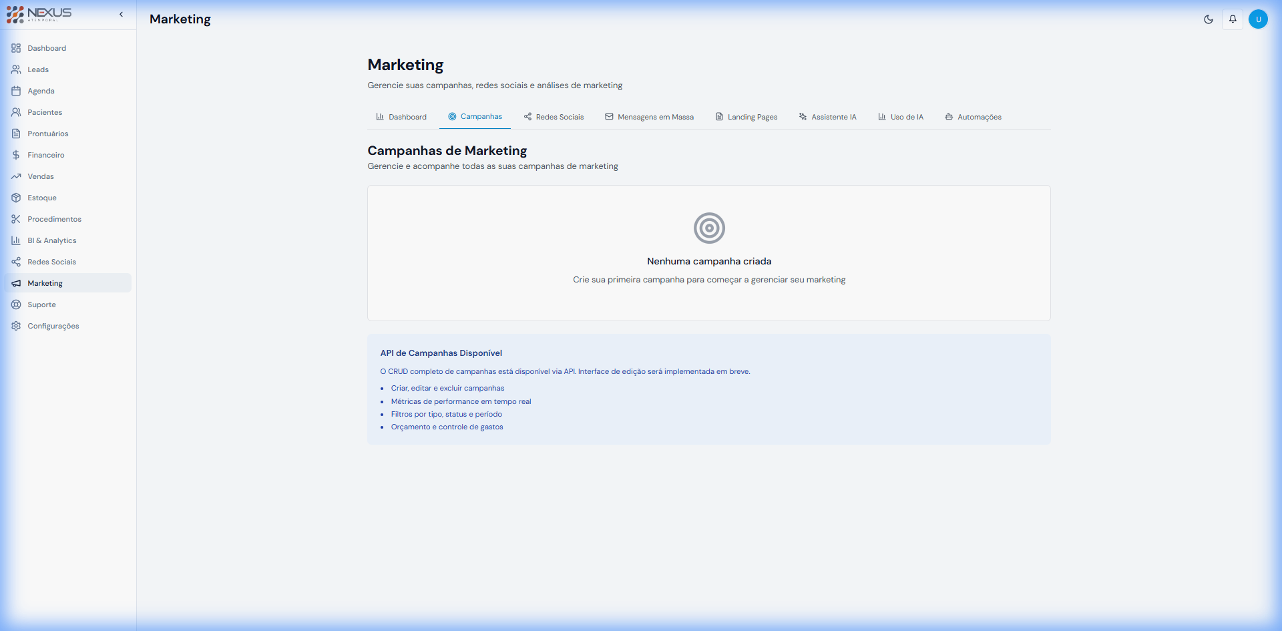Open Suporte from the sidebar
Viewport: 1282px width, 631px height.
pos(41,304)
